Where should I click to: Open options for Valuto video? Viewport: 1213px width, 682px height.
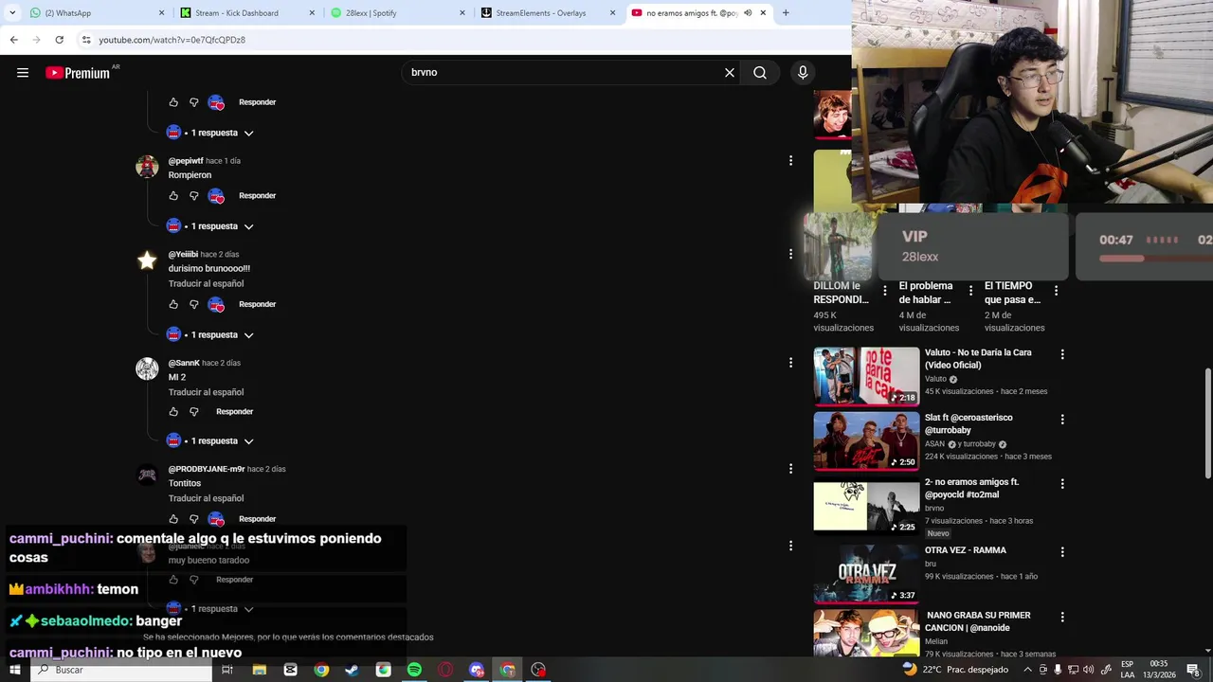tap(1062, 354)
